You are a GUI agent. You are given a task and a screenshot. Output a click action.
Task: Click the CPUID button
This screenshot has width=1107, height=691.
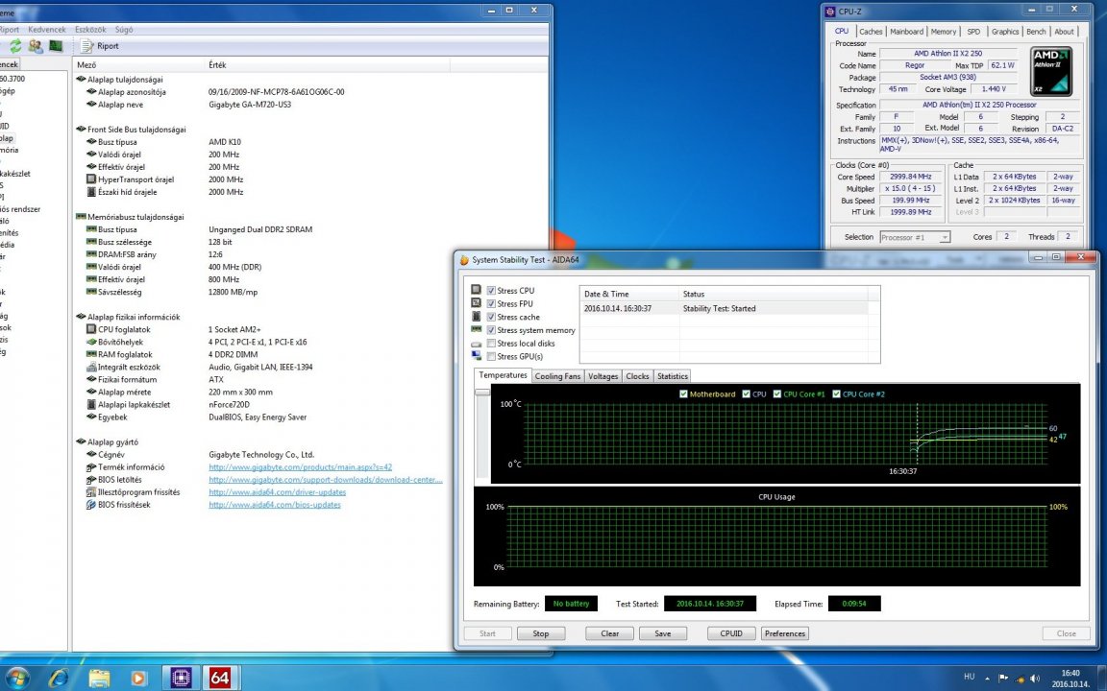click(731, 633)
